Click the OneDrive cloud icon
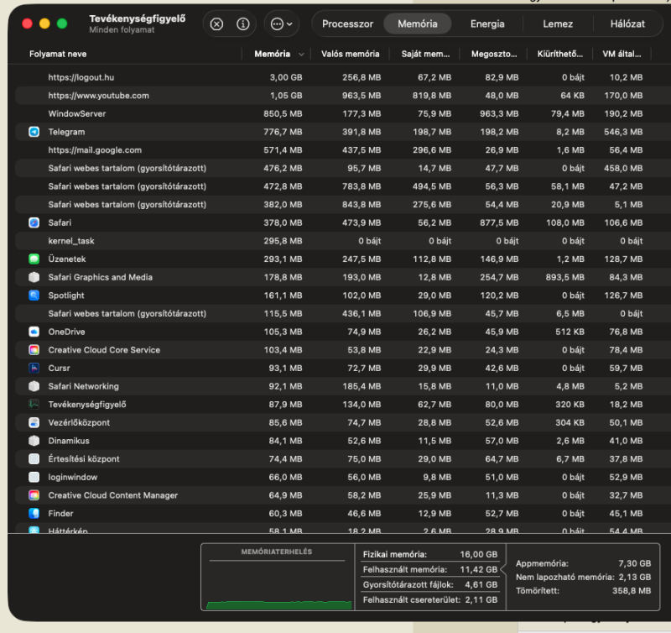Screen dimensions: 671x633 [34, 332]
